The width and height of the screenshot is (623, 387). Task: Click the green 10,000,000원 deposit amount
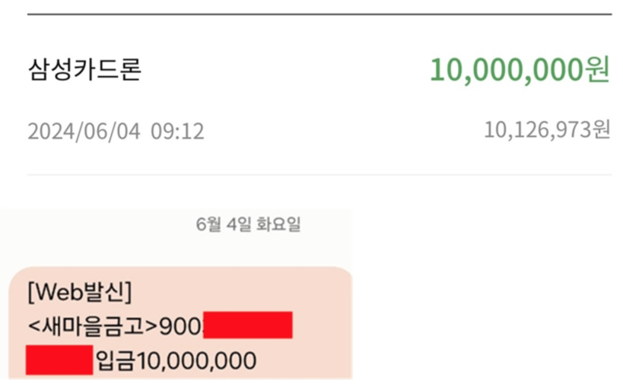click(520, 70)
